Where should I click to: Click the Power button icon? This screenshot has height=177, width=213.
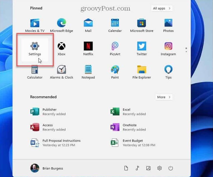(x=171, y=168)
